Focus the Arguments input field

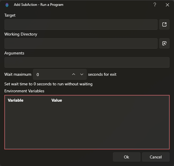(x=87, y=62)
